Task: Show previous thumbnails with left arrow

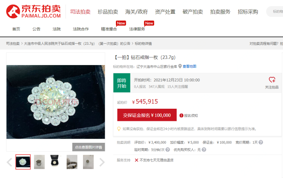Action: (x=10, y=162)
